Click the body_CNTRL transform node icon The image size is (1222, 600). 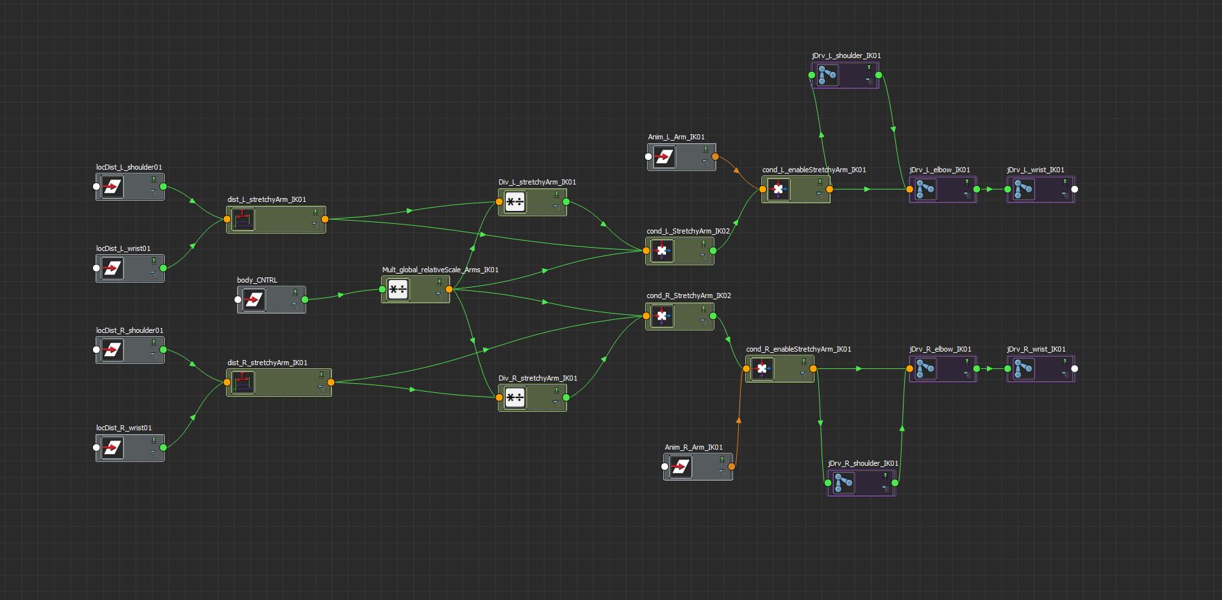coord(254,300)
